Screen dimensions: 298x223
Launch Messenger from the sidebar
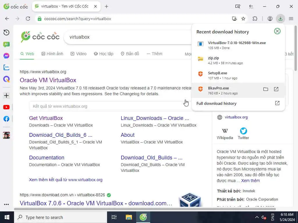point(6,56)
